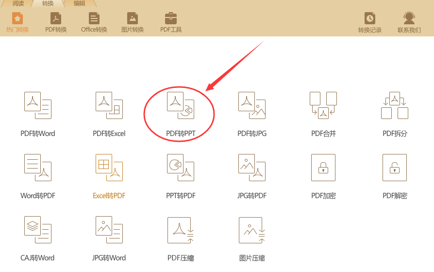434x272 pixels.
Task: Open the Office转换 toolbar category
Action: [x=94, y=22]
